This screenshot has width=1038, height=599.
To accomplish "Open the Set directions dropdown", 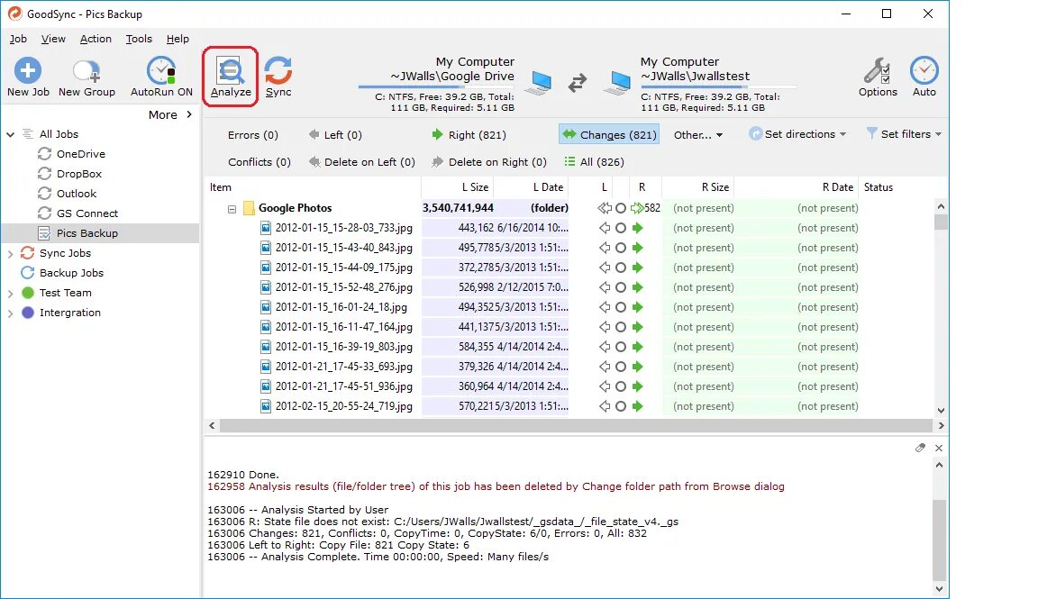I will coord(797,134).
